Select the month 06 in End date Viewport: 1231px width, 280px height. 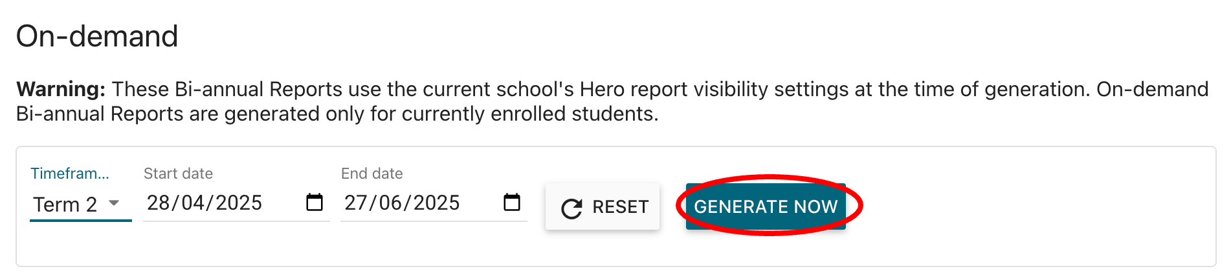click(x=390, y=203)
